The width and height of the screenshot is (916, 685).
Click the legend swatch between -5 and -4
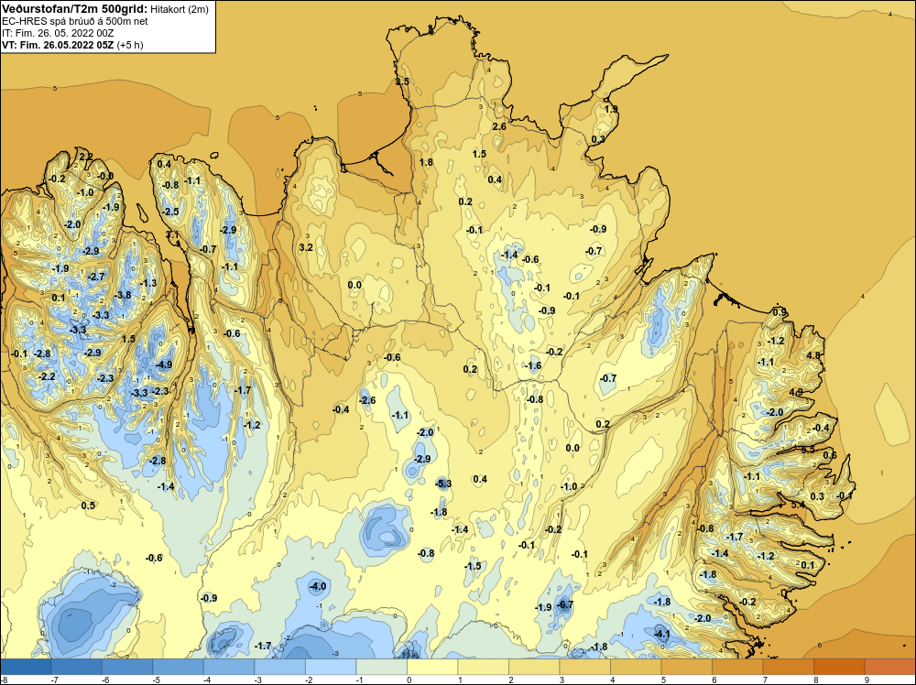179,667
